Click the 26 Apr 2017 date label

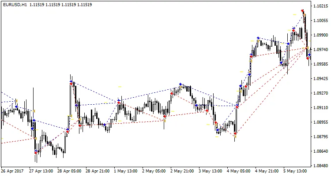tap(12, 171)
